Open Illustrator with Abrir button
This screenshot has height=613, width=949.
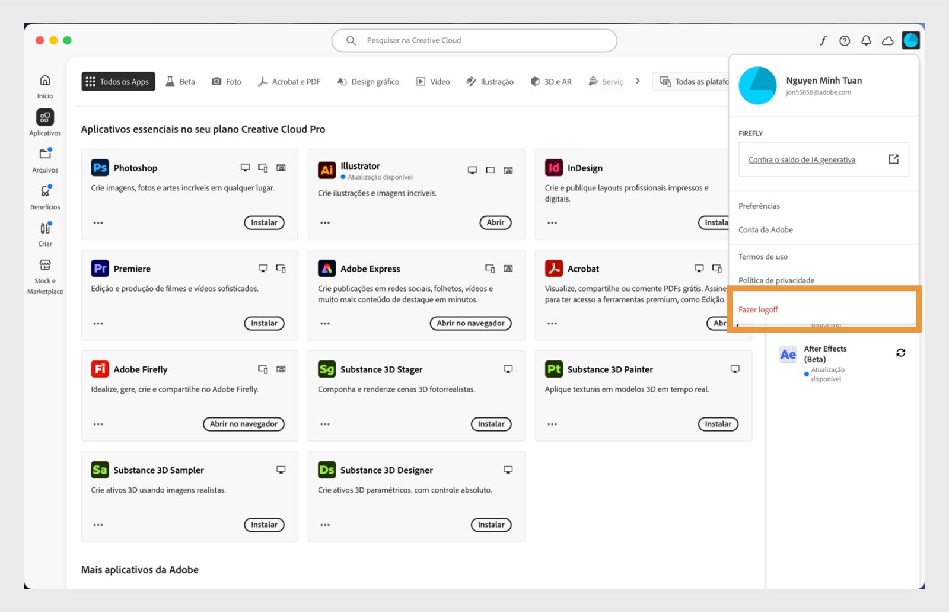(495, 222)
